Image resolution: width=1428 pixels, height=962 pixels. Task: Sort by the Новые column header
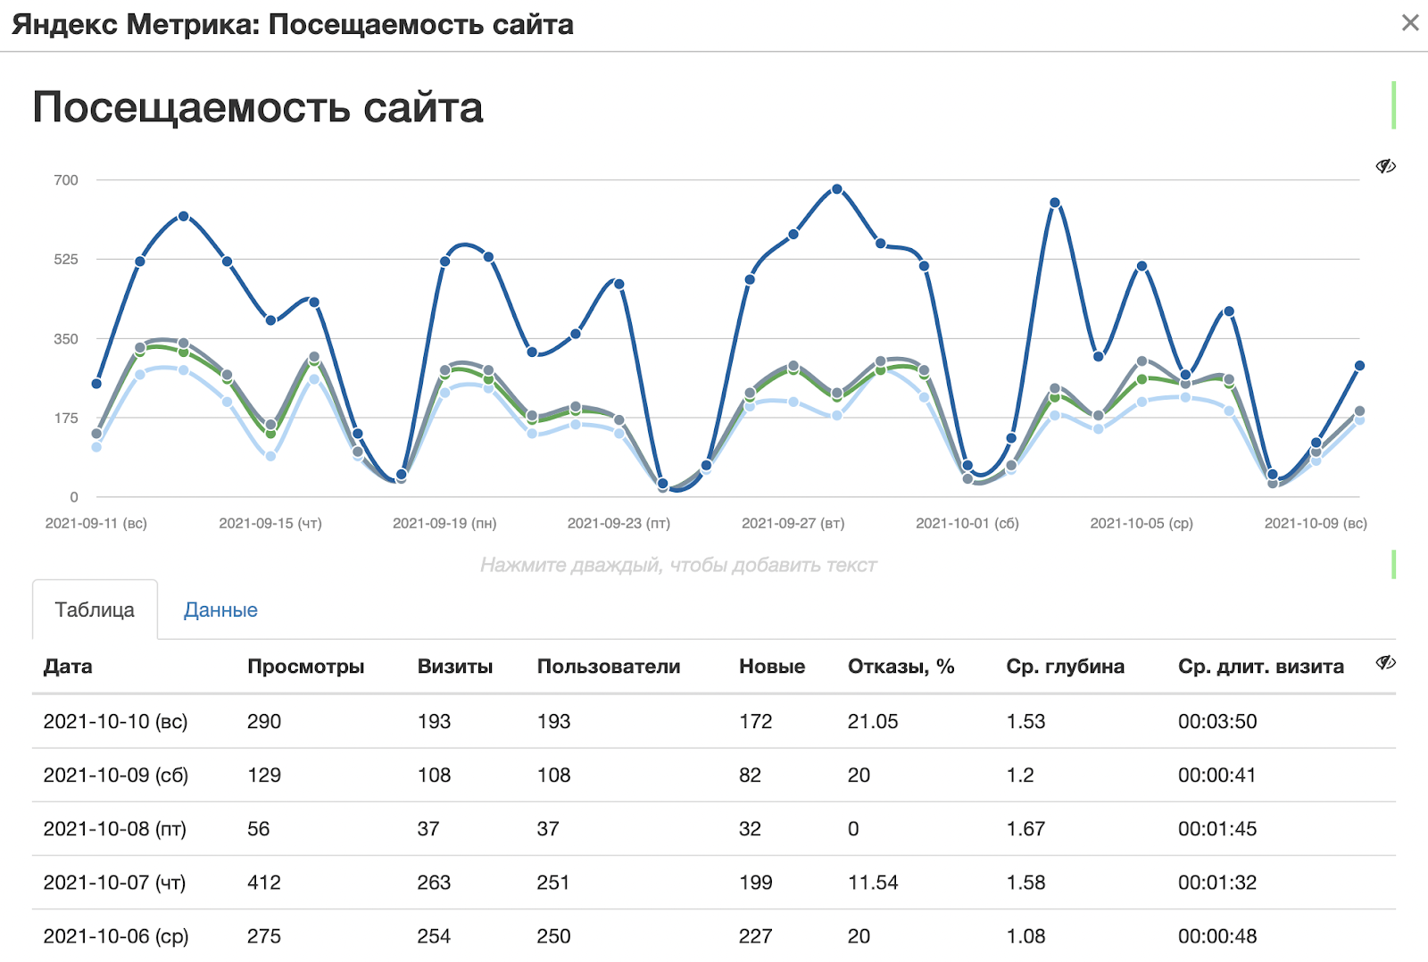tap(772, 667)
